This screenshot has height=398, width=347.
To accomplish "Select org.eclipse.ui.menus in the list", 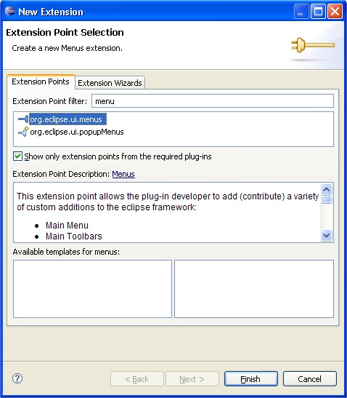I will click(68, 119).
